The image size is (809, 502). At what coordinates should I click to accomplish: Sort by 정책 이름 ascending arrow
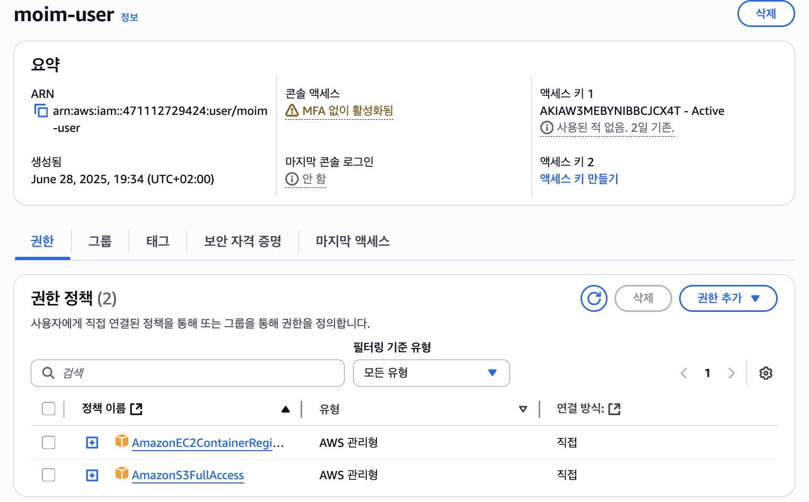click(286, 409)
